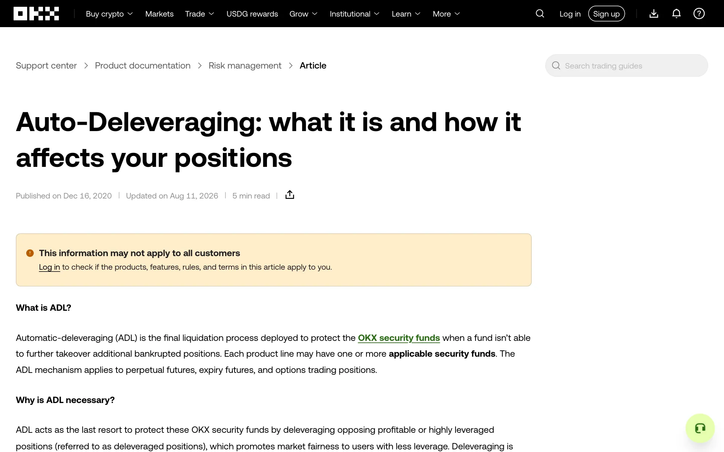Open the Markets page
724x452 pixels.
tap(160, 14)
